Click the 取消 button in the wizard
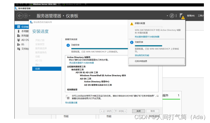 (x=152, y=111)
